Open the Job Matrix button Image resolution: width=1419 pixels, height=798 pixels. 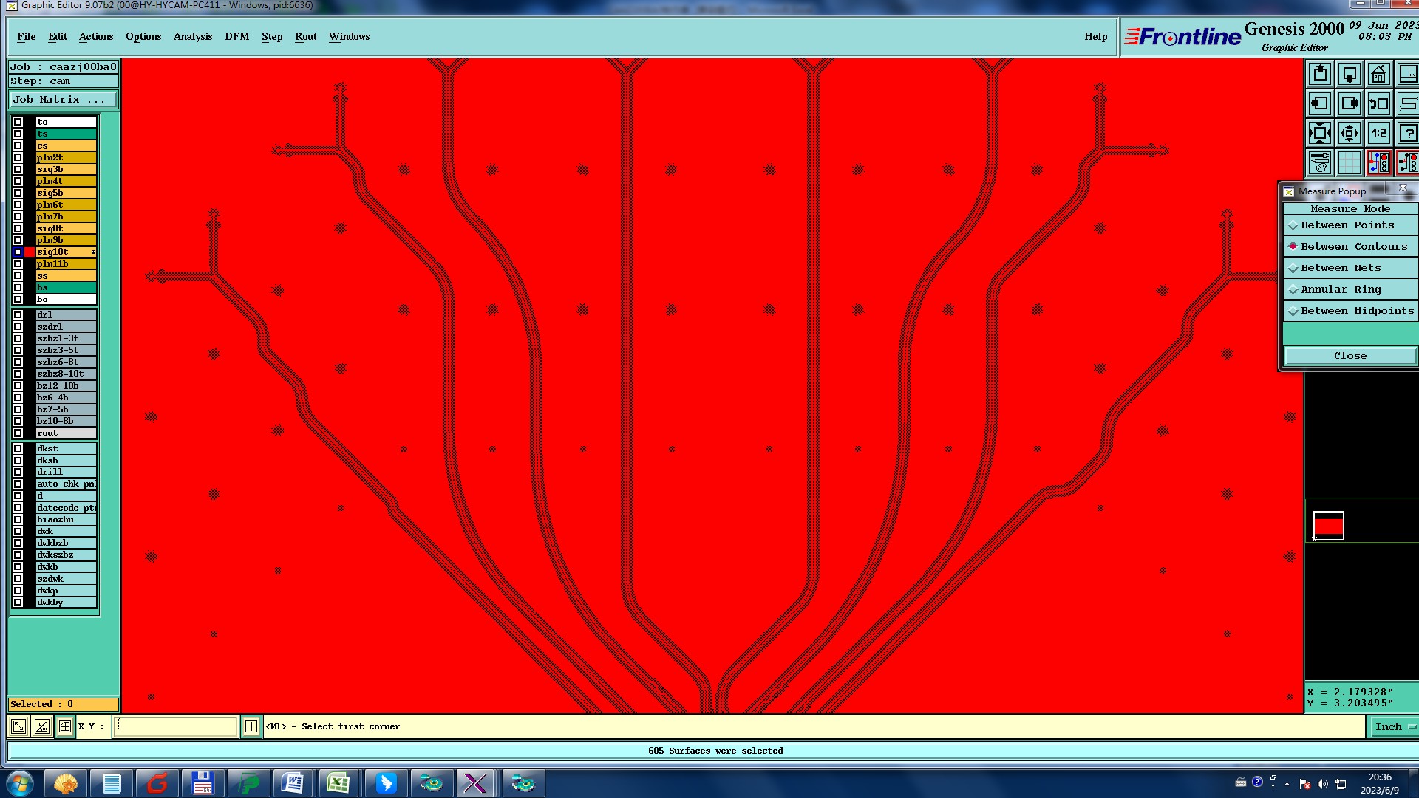pyautogui.click(x=62, y=100)
